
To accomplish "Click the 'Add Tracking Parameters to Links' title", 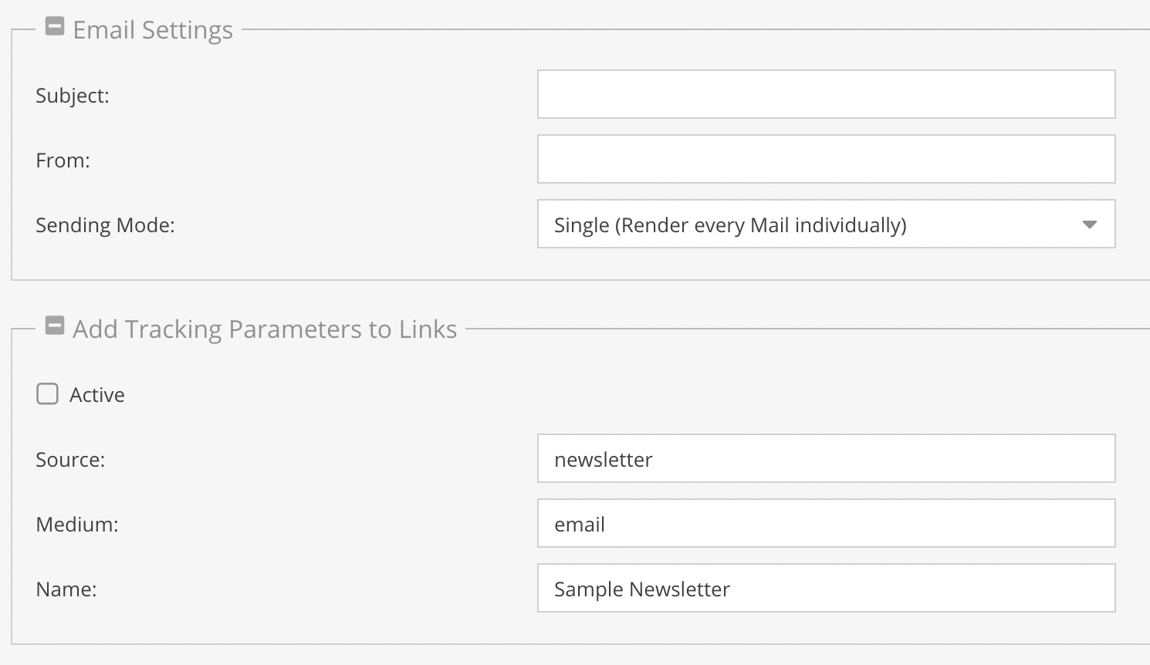I will [x=265, y=329].
